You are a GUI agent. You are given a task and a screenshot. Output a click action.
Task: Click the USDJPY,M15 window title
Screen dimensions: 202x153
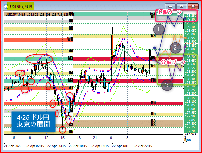click(x=21, y=7)
